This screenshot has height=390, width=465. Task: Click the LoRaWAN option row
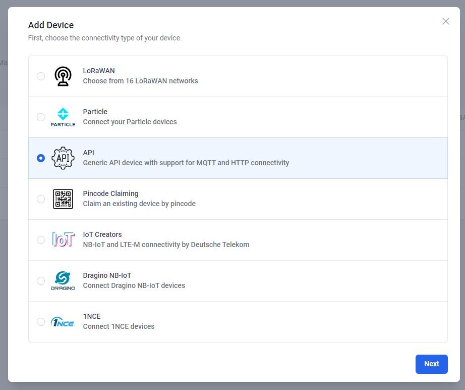[x=237, y=76]
